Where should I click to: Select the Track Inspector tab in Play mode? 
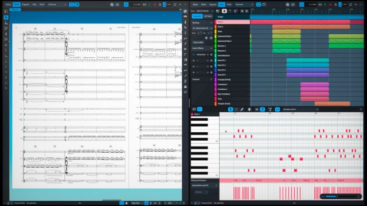197,16
